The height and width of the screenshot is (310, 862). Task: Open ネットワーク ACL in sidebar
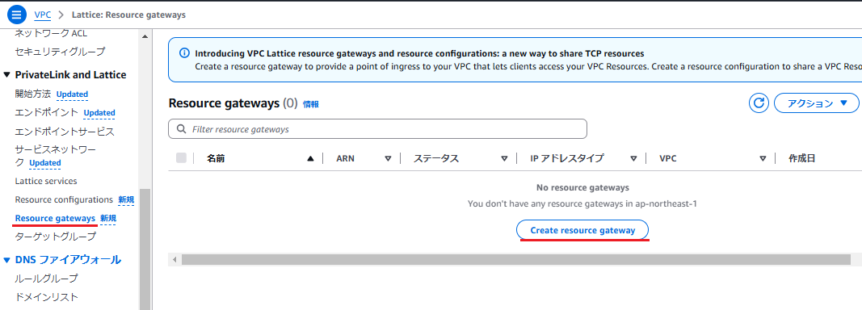(x=51, y=33)
